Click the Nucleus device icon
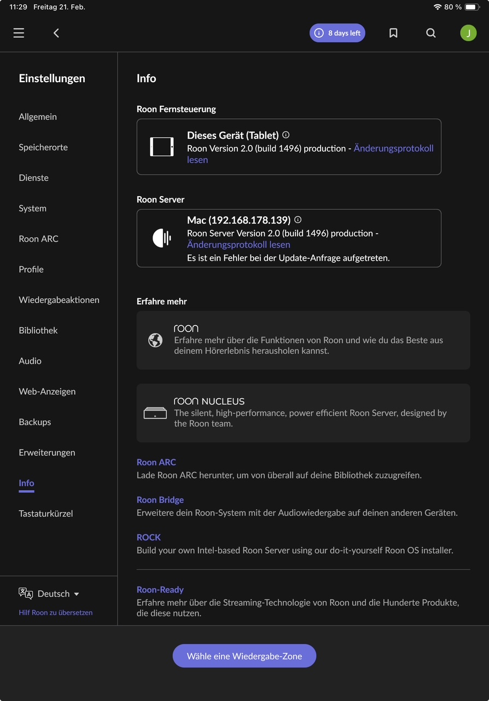The height and width of the screenshot is (701, 489). (x=155, y=413)
